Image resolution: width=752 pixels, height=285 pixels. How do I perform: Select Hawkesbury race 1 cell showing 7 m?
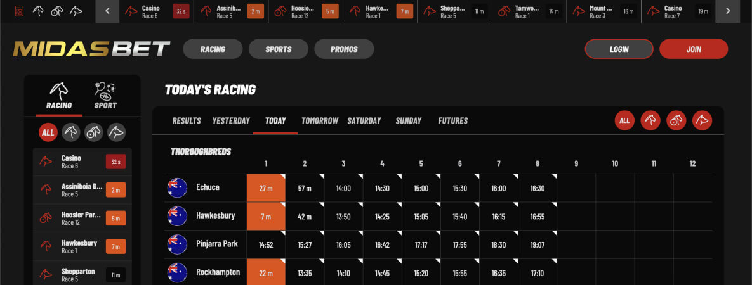pos(266,216)
